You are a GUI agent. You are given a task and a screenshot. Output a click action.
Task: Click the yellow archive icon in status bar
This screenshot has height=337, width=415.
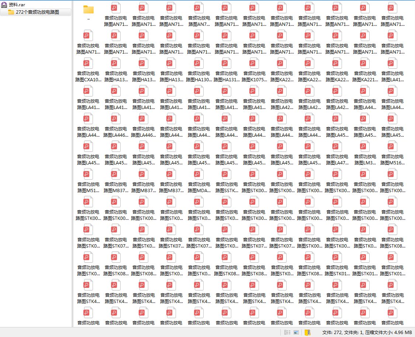pyautogui.click(x=307, y=332)
